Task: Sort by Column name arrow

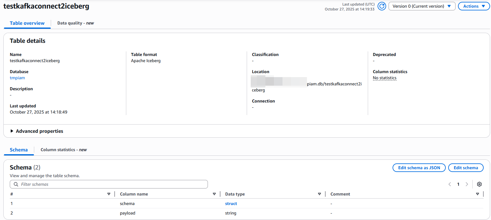Action: click(x=214, y=194)
